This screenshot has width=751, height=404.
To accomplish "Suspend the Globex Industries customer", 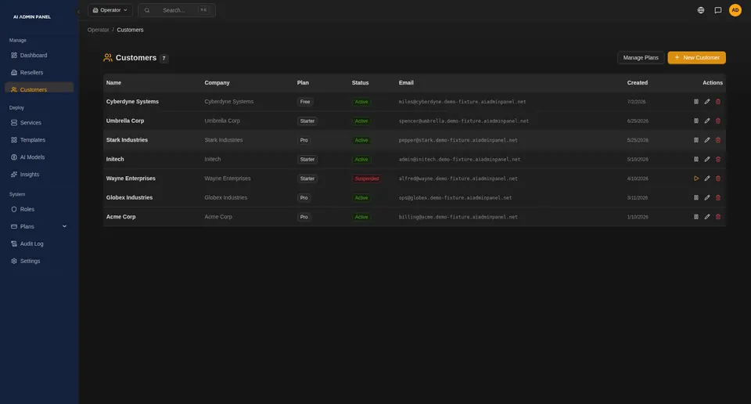I will pyautogui.click(x=696, y=197).
